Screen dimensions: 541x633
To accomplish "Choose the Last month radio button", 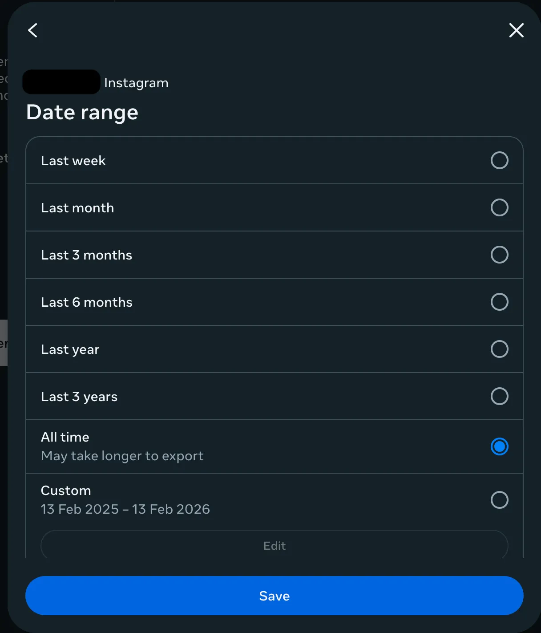I will coord(499,207).
